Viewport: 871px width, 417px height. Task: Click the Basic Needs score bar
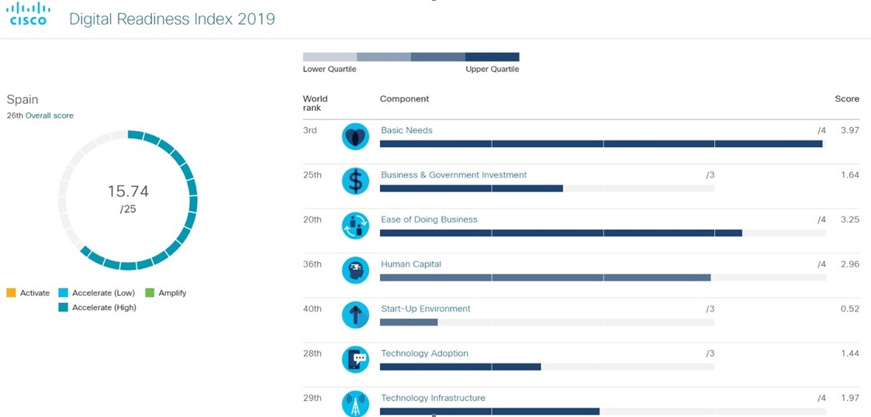(x=601, y=144)
